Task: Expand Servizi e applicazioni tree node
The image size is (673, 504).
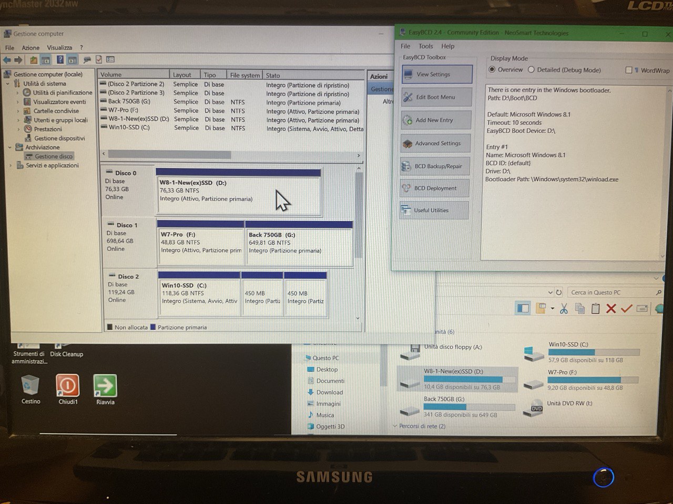Action: (11, 165)
